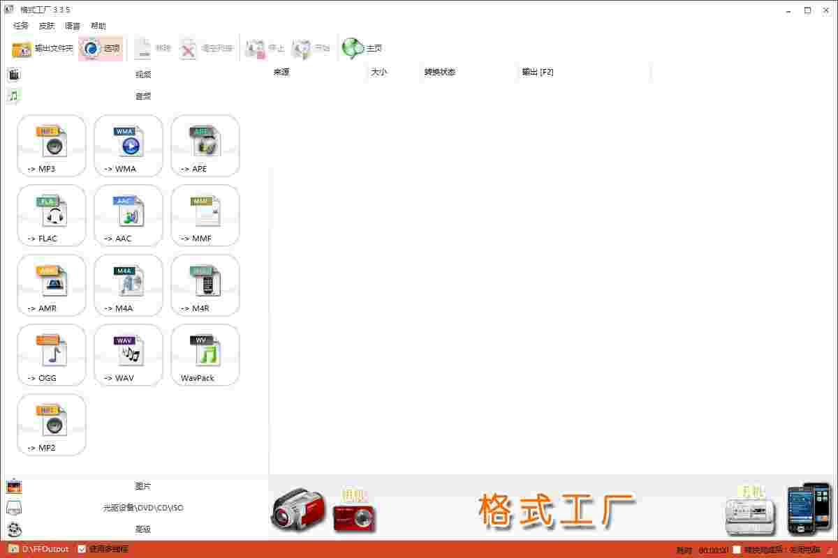Image resolution: width=838 pixels, height=558 pixels.
Task: Open the 任务 menu
Action: click(20, 25)
